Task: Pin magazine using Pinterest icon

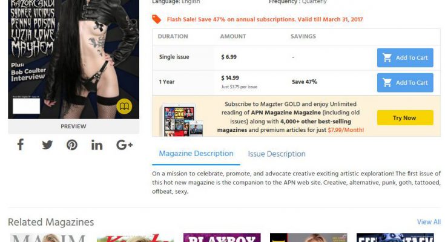Action: [x=72, y=145]
